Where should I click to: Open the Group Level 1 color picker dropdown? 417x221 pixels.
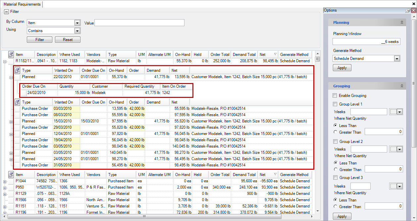click(x=399, y=112)
